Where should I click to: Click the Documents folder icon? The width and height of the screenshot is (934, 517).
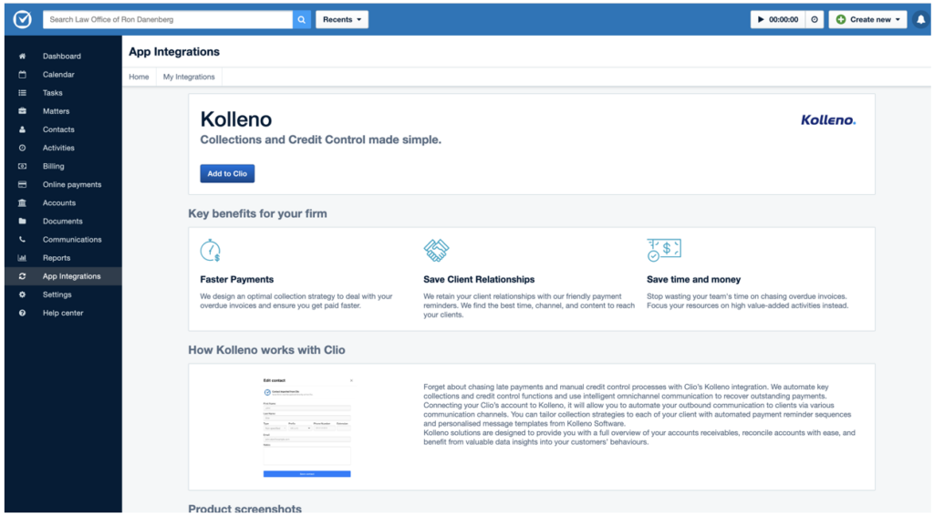click(22, 221)
